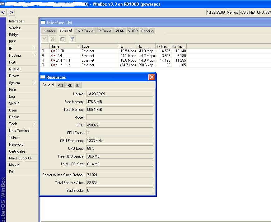Click the Undo arrow icon
271x222 pixels.
pyautogui.click(x=3, y=12)
